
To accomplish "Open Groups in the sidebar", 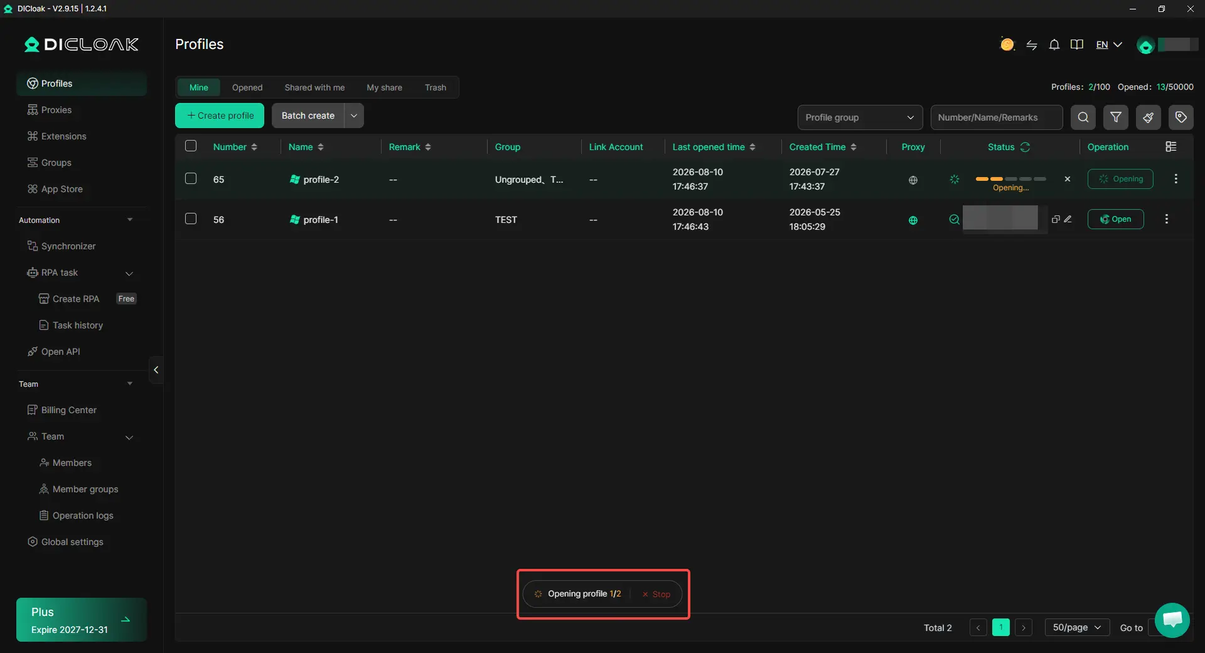I will (x=81, y=163).
